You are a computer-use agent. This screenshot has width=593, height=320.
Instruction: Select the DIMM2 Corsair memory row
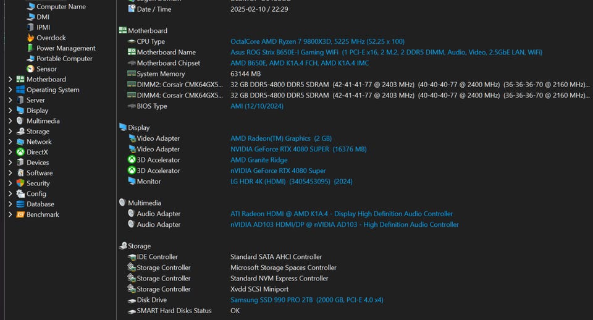(x=358, y=85)
